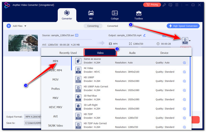Switch to the Converted list

click(x=113, y=26)
